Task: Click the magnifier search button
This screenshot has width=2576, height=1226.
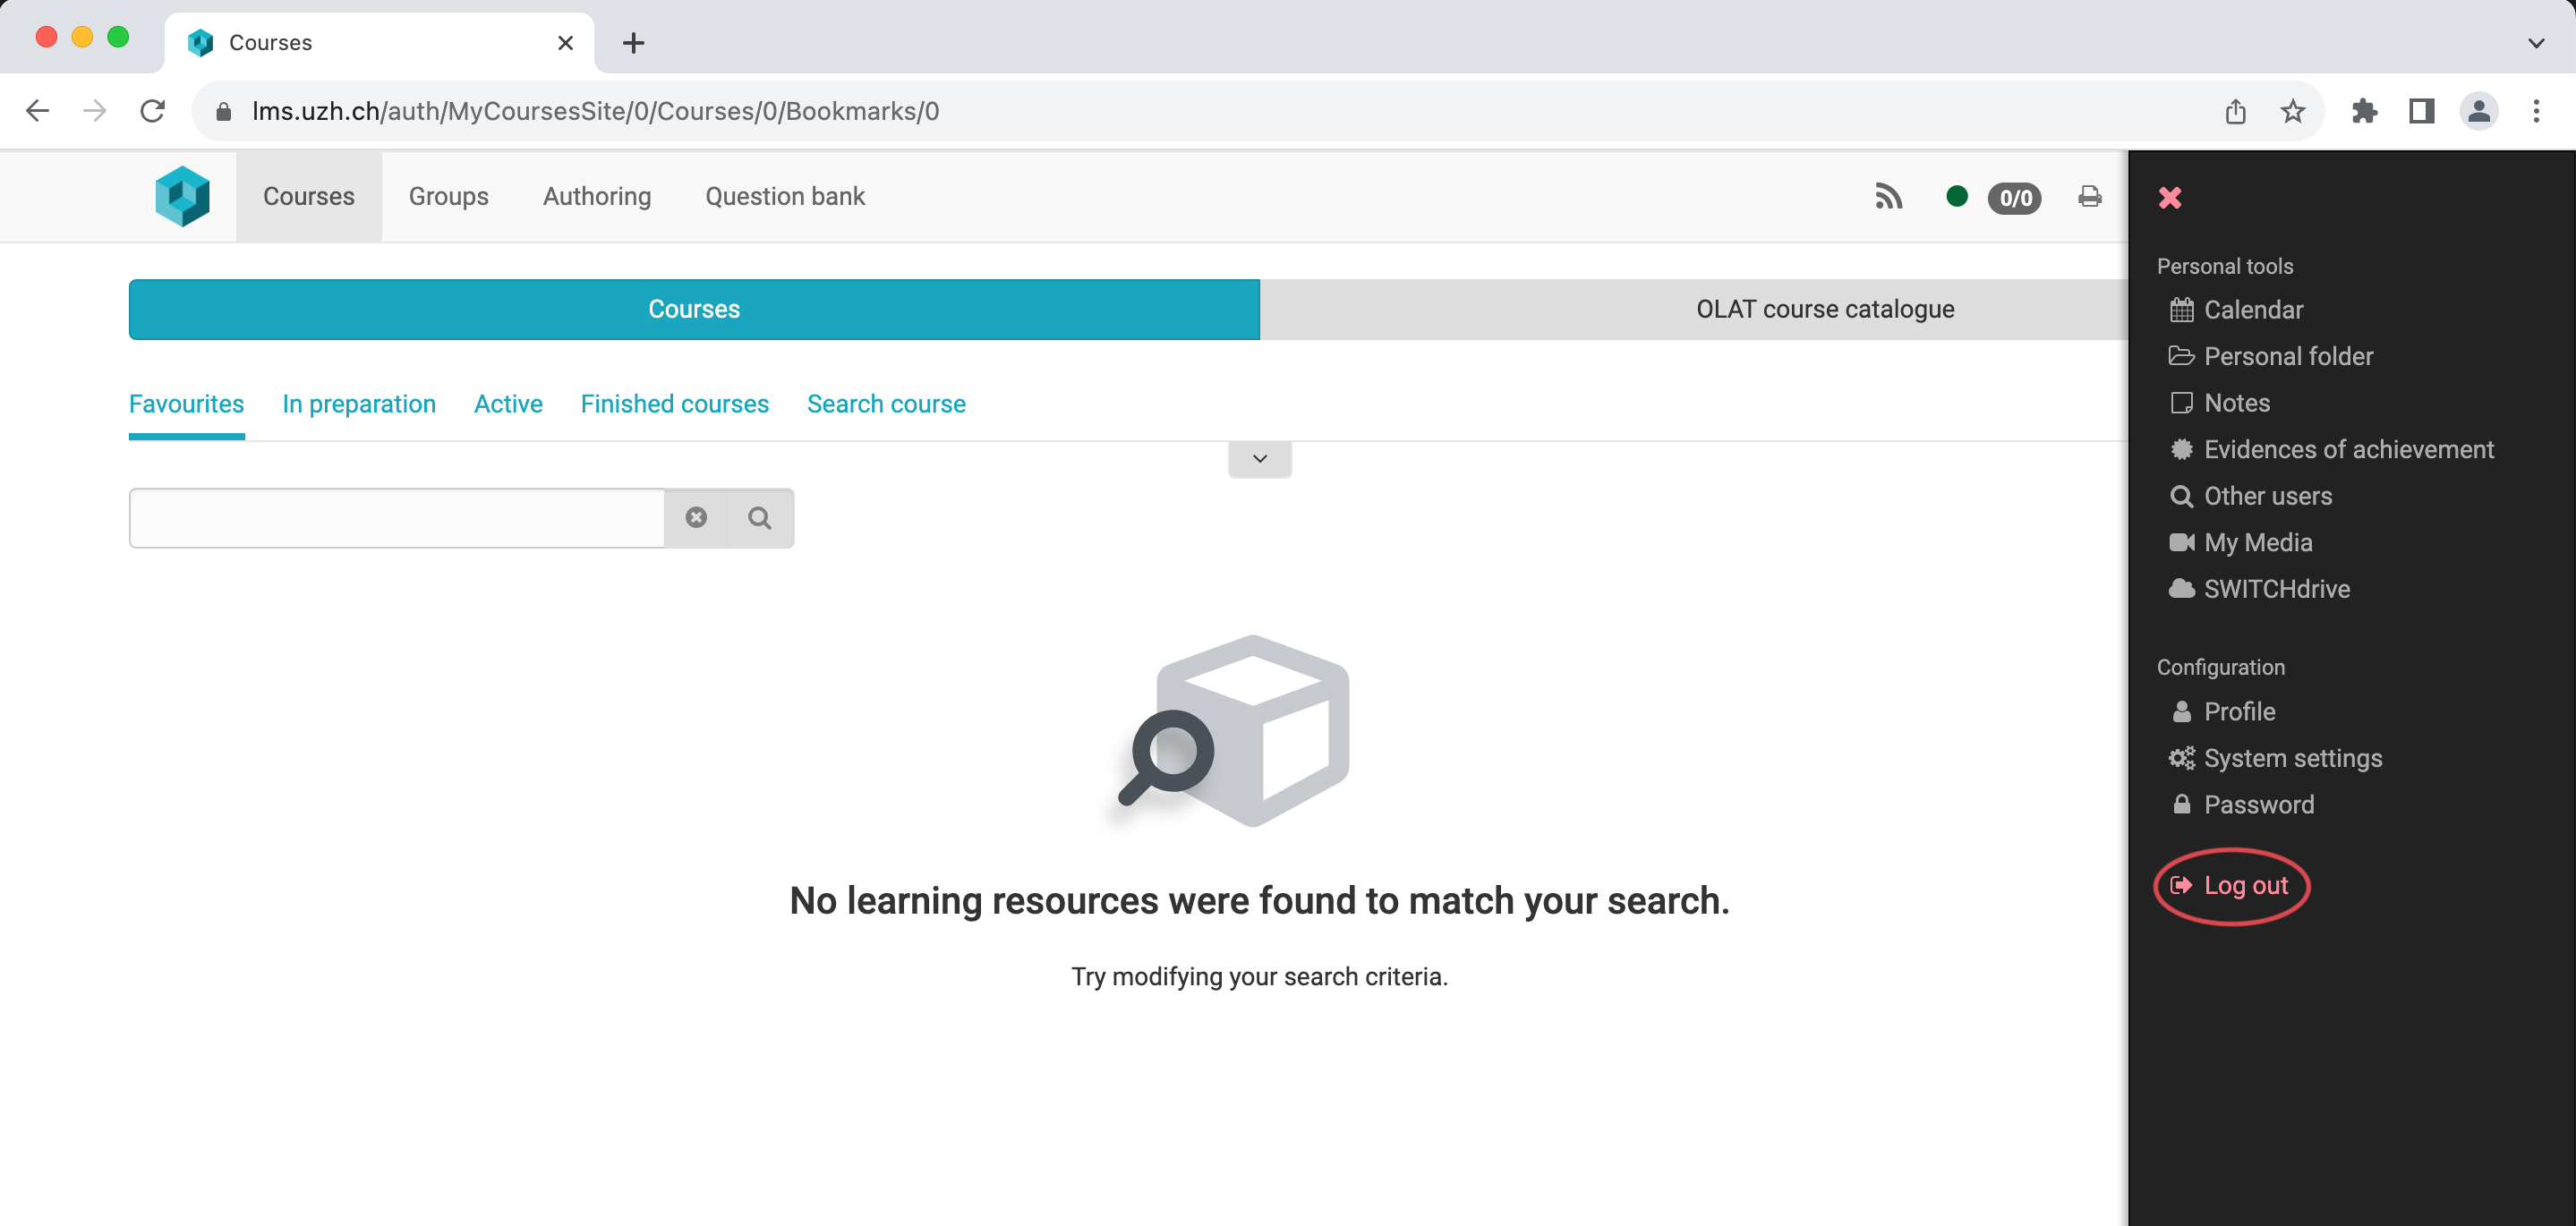Action: coord(760,517)
